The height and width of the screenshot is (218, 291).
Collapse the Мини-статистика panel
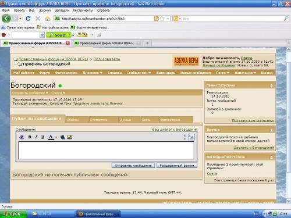click(x=271, y=85)
